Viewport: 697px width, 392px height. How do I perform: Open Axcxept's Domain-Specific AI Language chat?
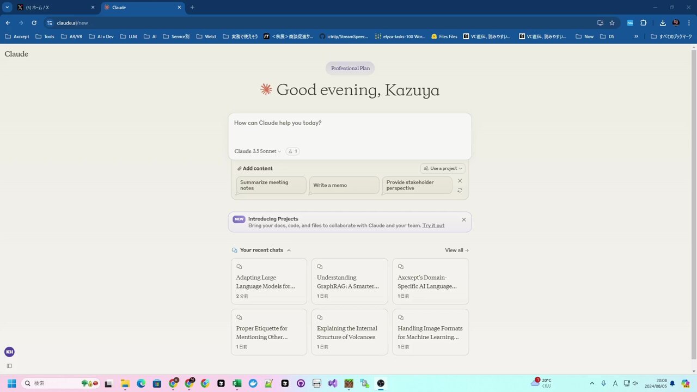[431, 281]
